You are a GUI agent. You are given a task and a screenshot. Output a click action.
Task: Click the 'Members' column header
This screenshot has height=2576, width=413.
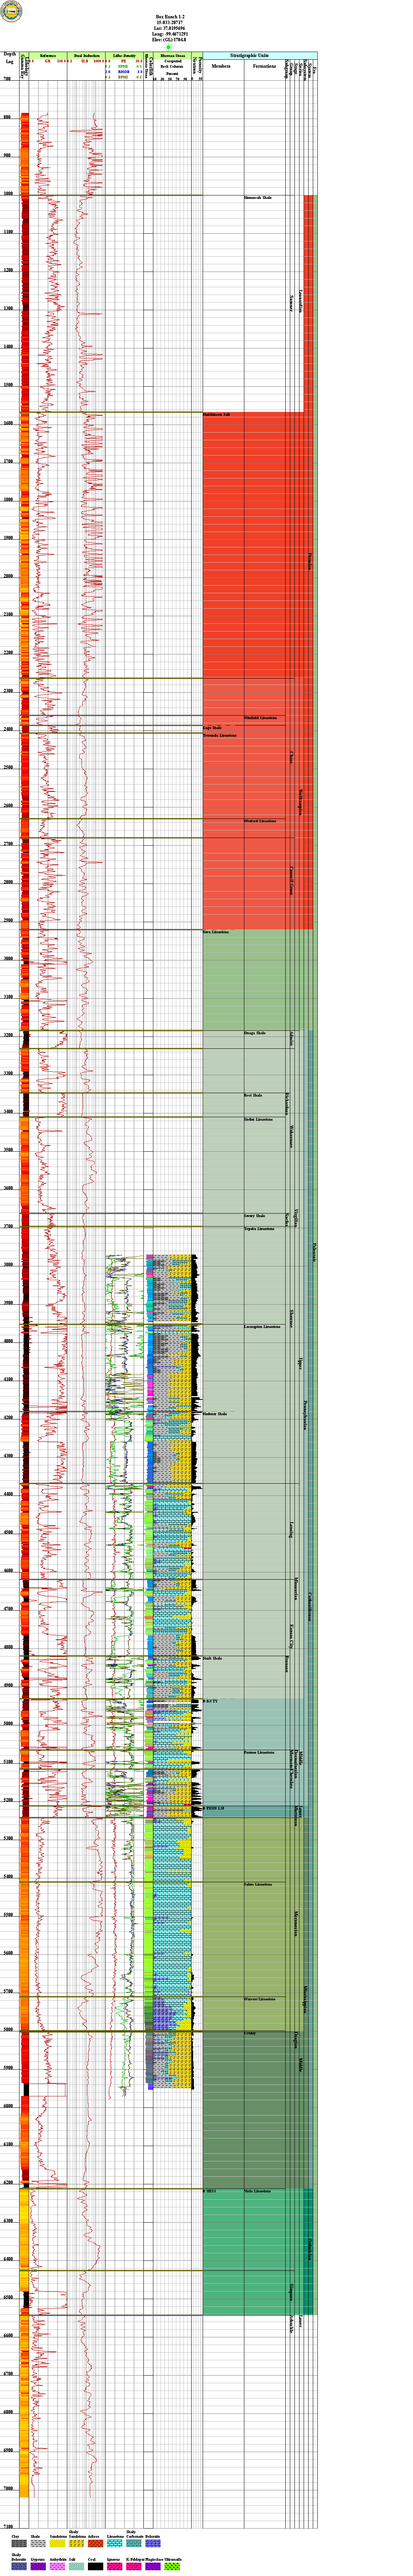(221, 67)
